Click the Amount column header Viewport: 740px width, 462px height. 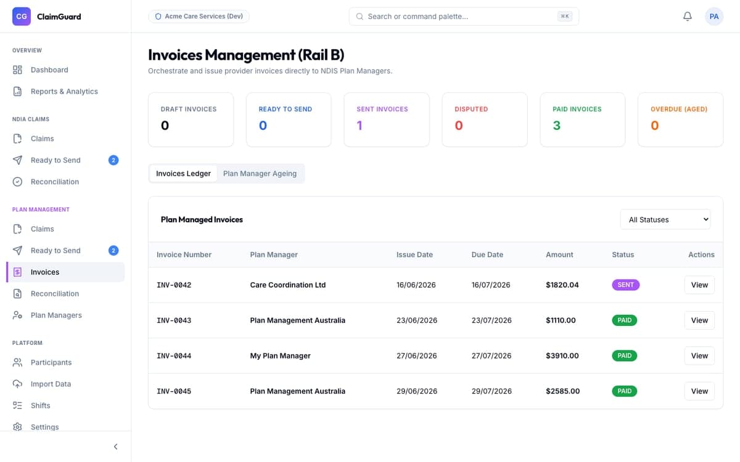pos(559,254)
